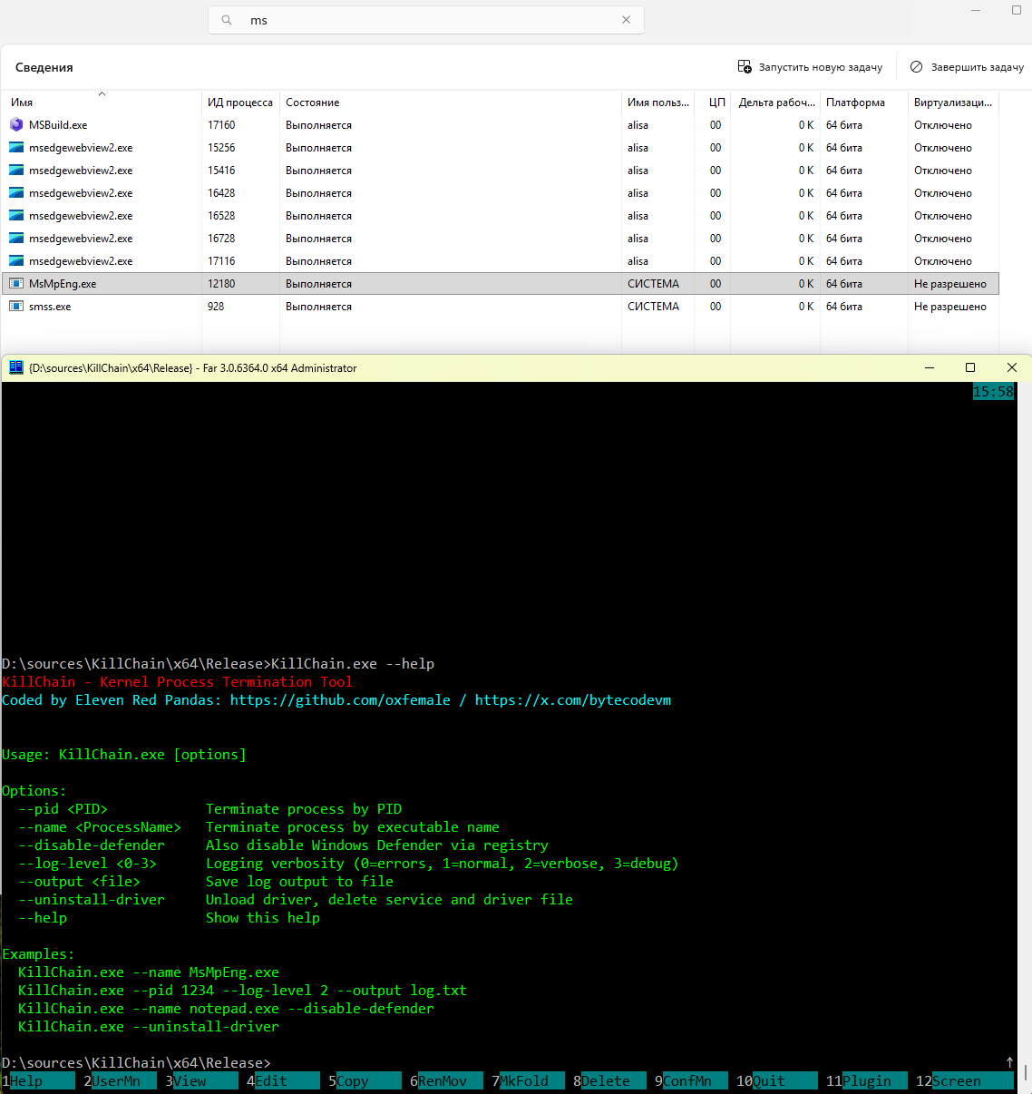Screen dimensions: 1032x1094
Task: Click the MSBuild.exe process icon
Action: coord(16,125)
